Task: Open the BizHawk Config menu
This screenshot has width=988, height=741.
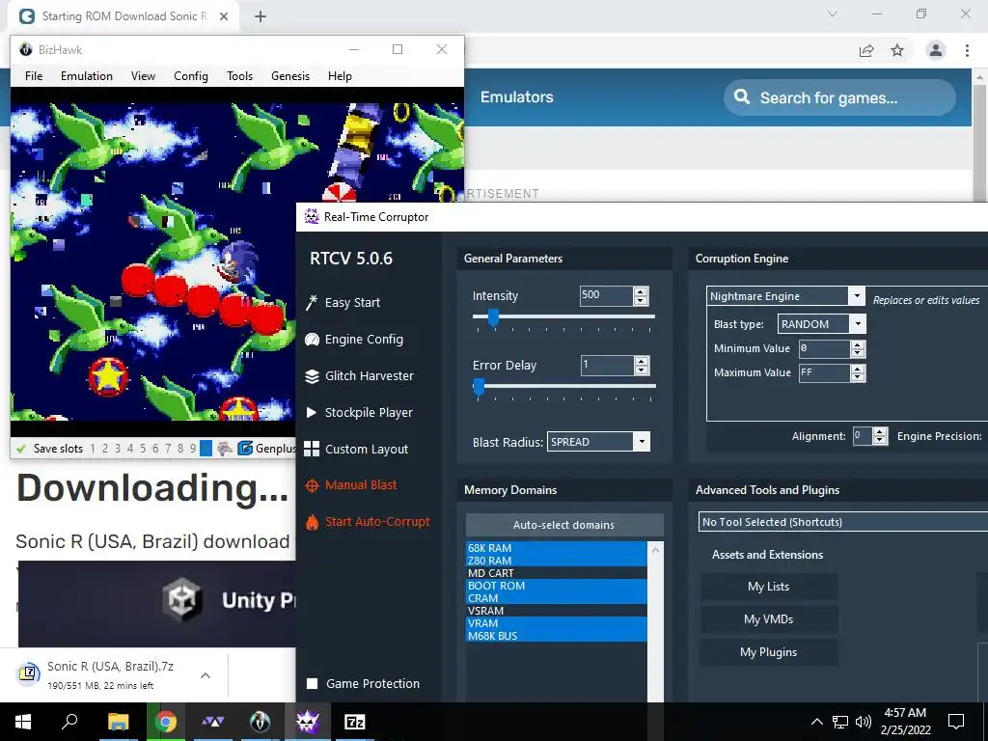Action: click(x=191, y=75)
